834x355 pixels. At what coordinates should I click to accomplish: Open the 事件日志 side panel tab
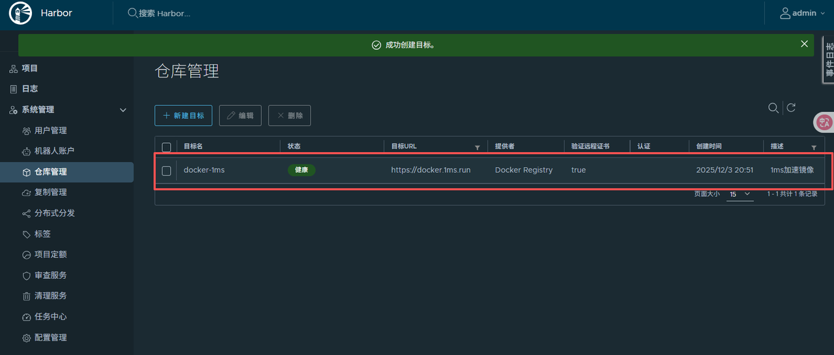pyautogui.click(x=828, y=60)
